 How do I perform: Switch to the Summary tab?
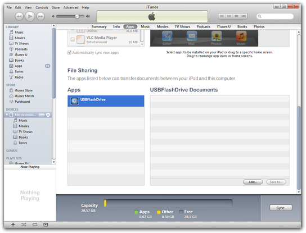99,27
